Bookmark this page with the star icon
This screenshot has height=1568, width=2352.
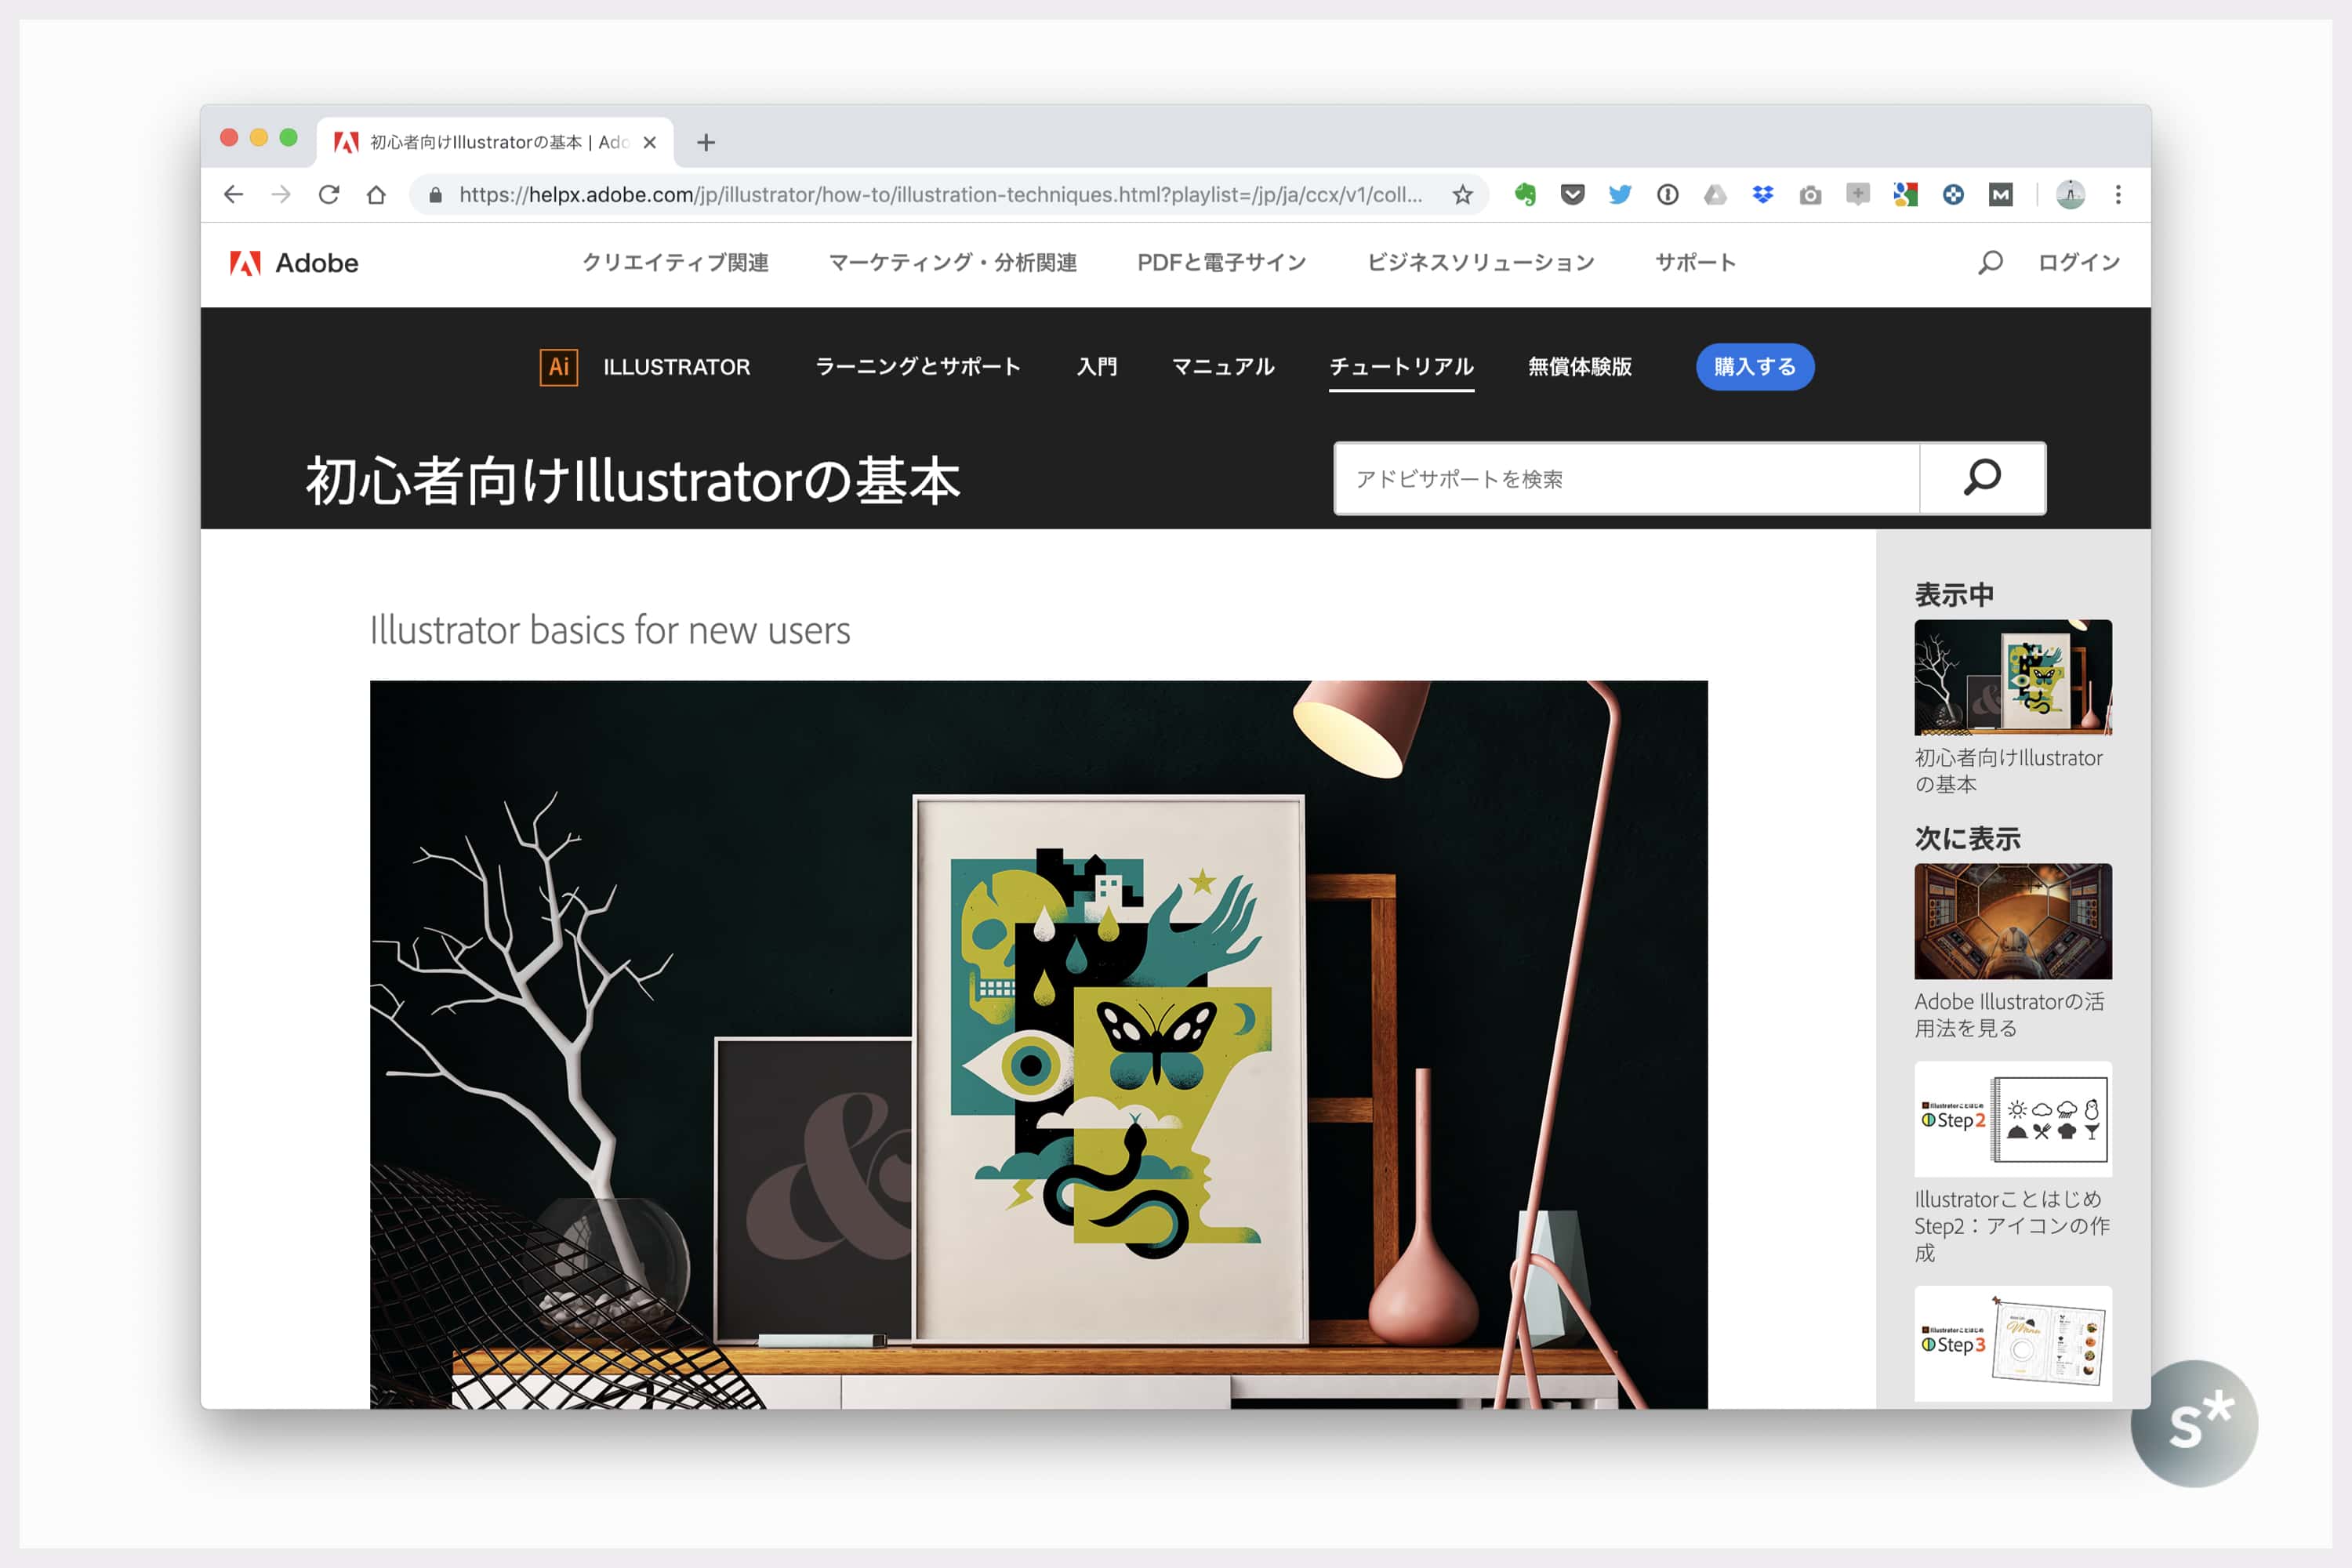pos(1462,195)
